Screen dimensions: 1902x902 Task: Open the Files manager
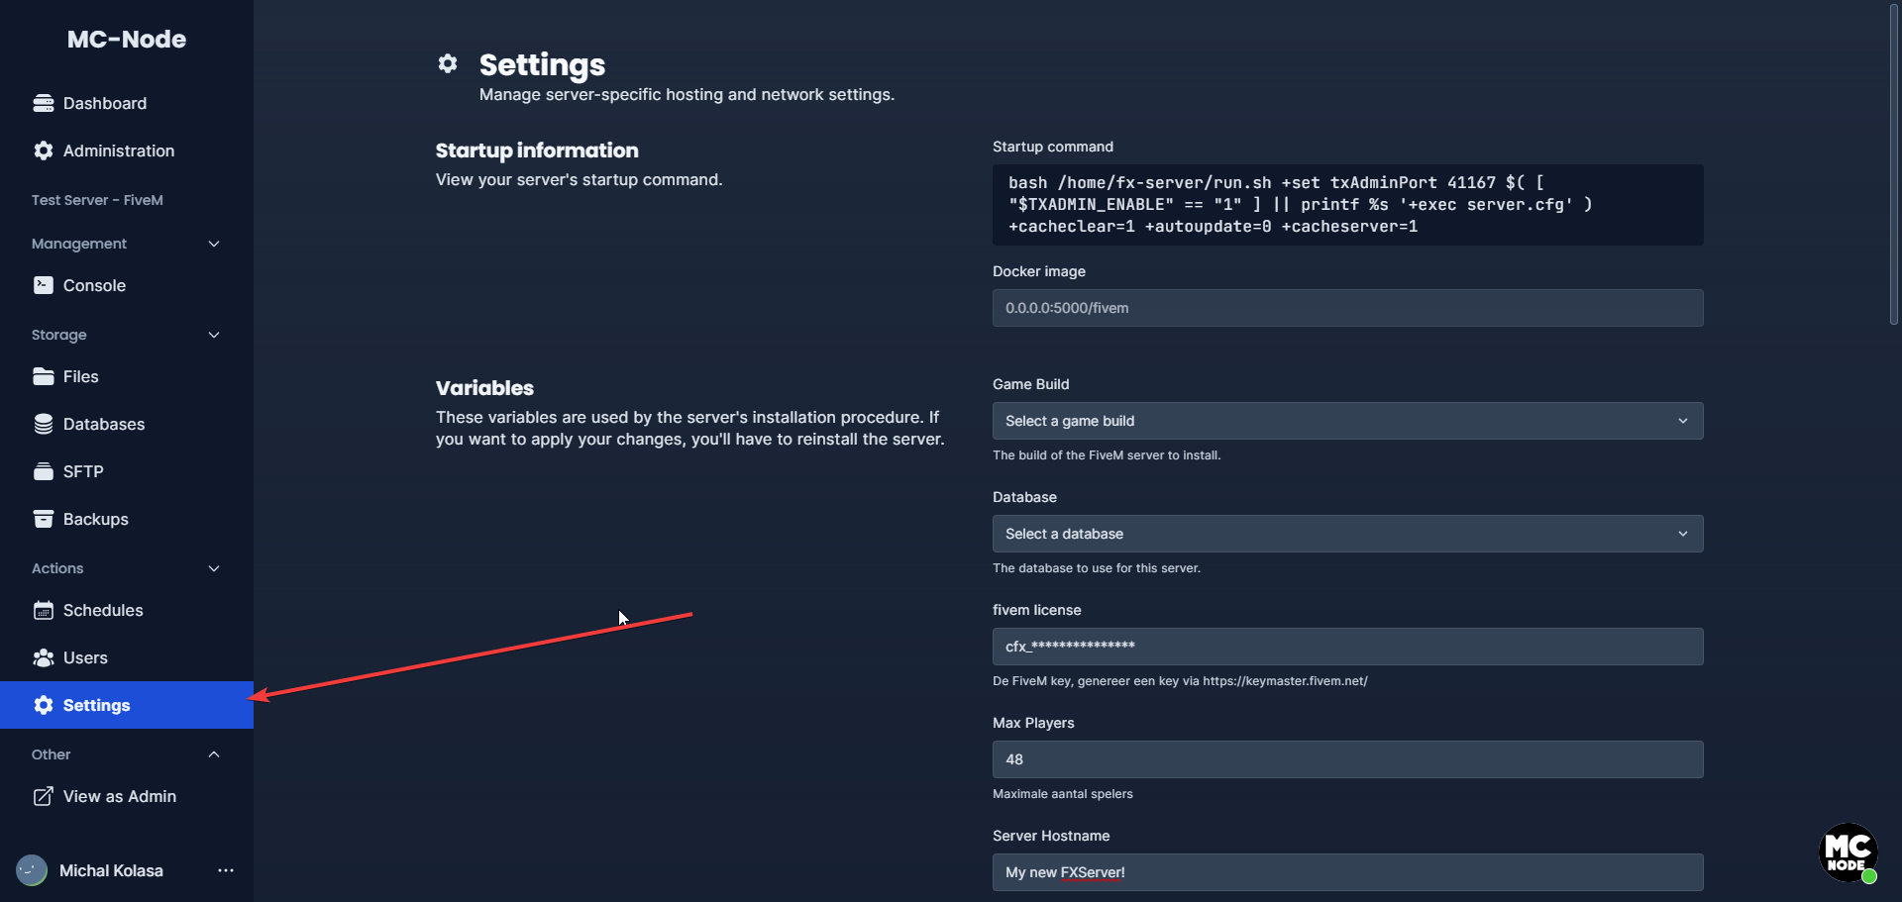[127, 376]
